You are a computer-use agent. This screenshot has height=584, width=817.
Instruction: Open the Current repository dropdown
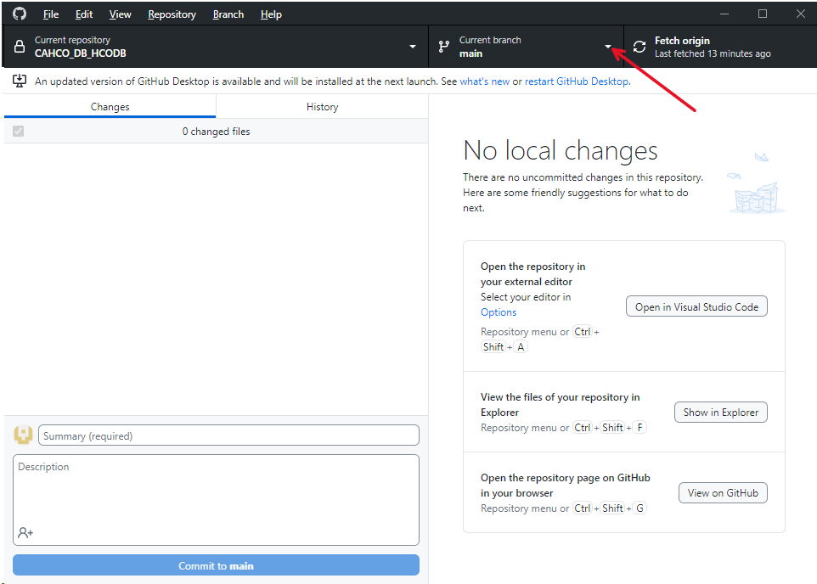coord(413,46)
